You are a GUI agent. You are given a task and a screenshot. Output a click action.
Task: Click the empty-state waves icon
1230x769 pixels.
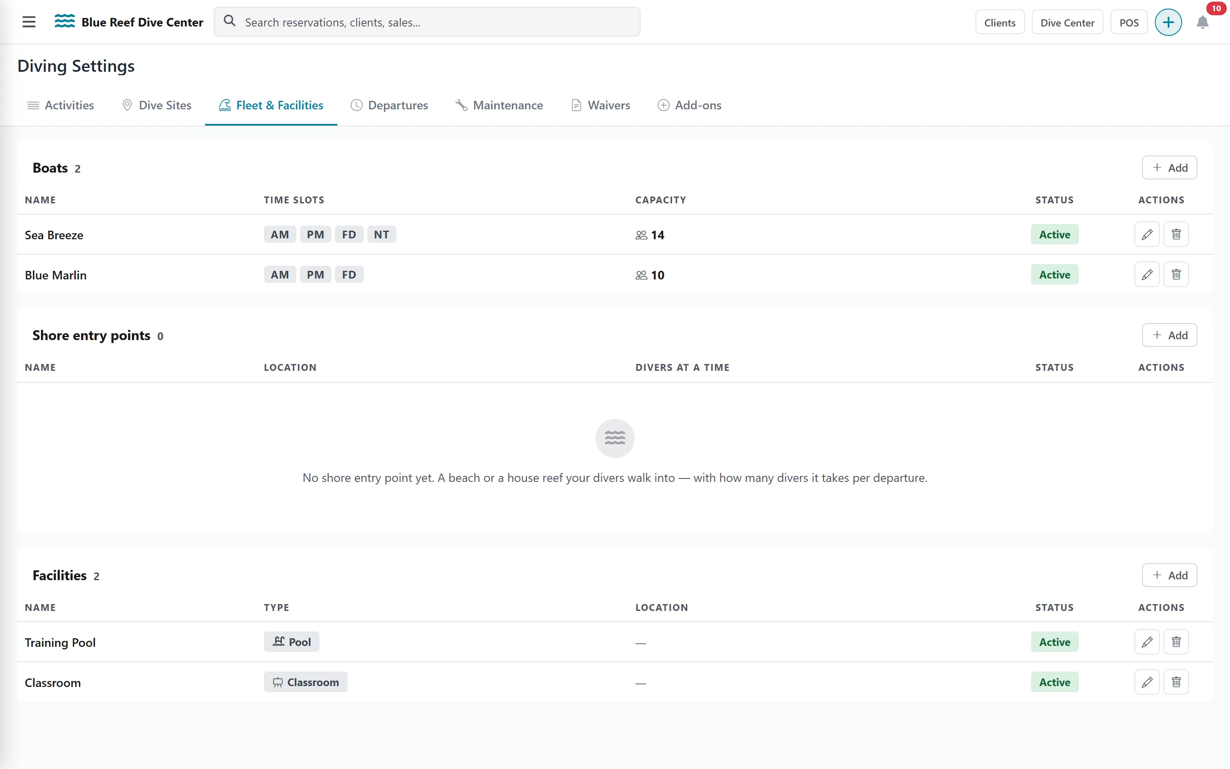[x=615, y=438]
